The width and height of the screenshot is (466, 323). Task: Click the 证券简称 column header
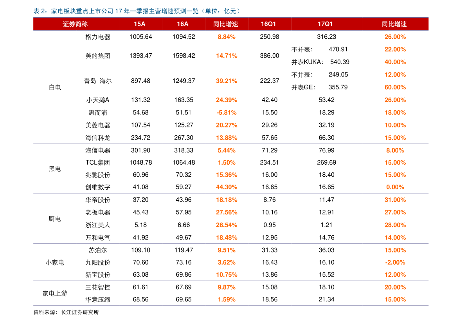pyautogui.click(x=75, y=24)
